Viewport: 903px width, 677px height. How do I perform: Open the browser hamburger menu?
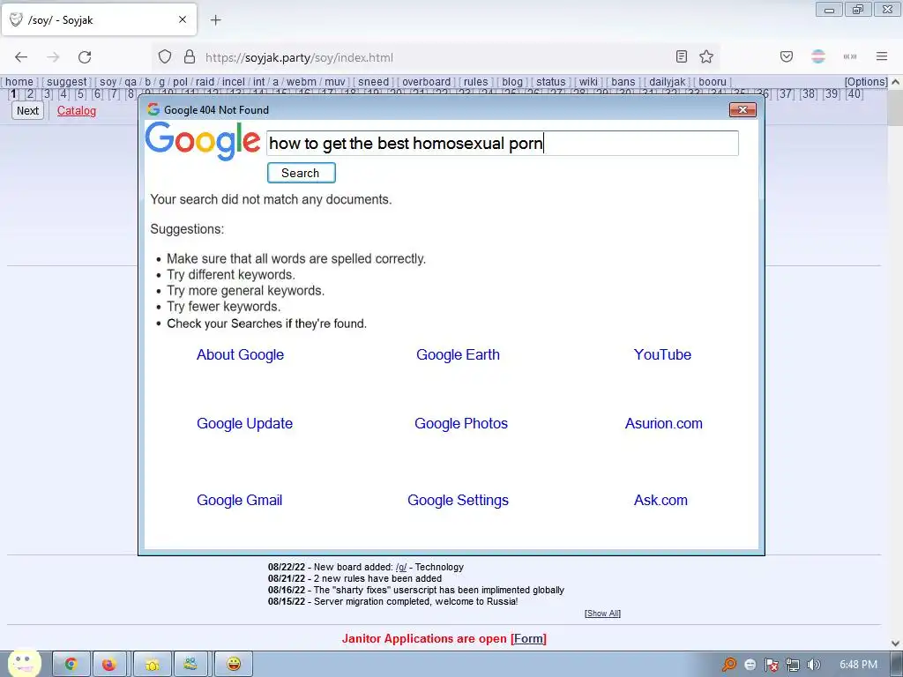click(x=882, y=56)
